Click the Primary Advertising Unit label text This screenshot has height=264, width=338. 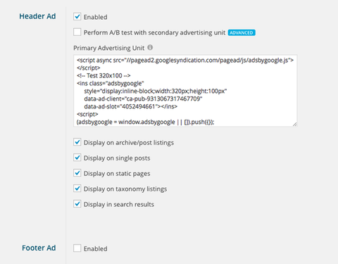[109, 48]
